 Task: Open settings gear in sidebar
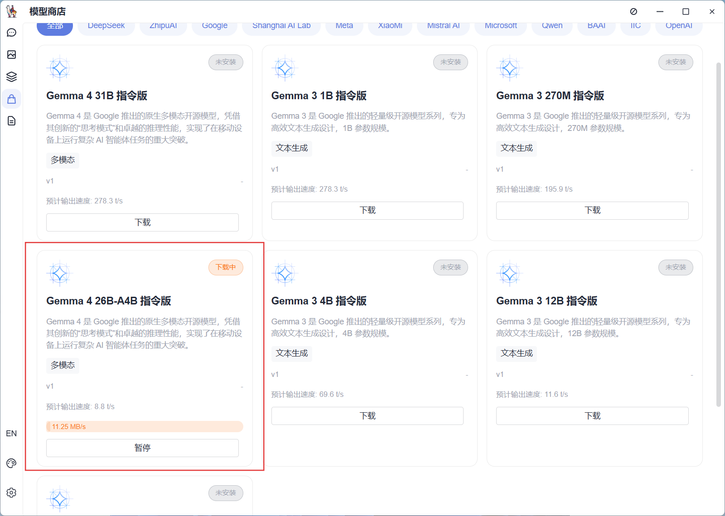(12, 492)
